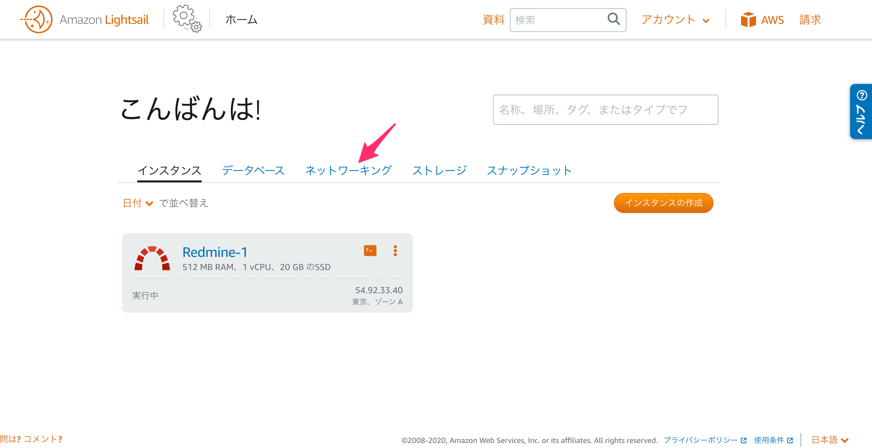The height and width of the screenshot is (448, 872).
Task: Click the Redmine logo thumbnail
Action: (x=152, y=258)
